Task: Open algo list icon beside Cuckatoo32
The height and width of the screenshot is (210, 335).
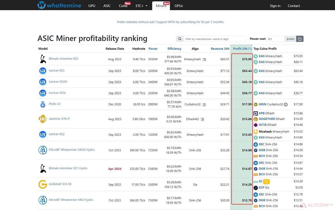Action: (x=204, y=105)
